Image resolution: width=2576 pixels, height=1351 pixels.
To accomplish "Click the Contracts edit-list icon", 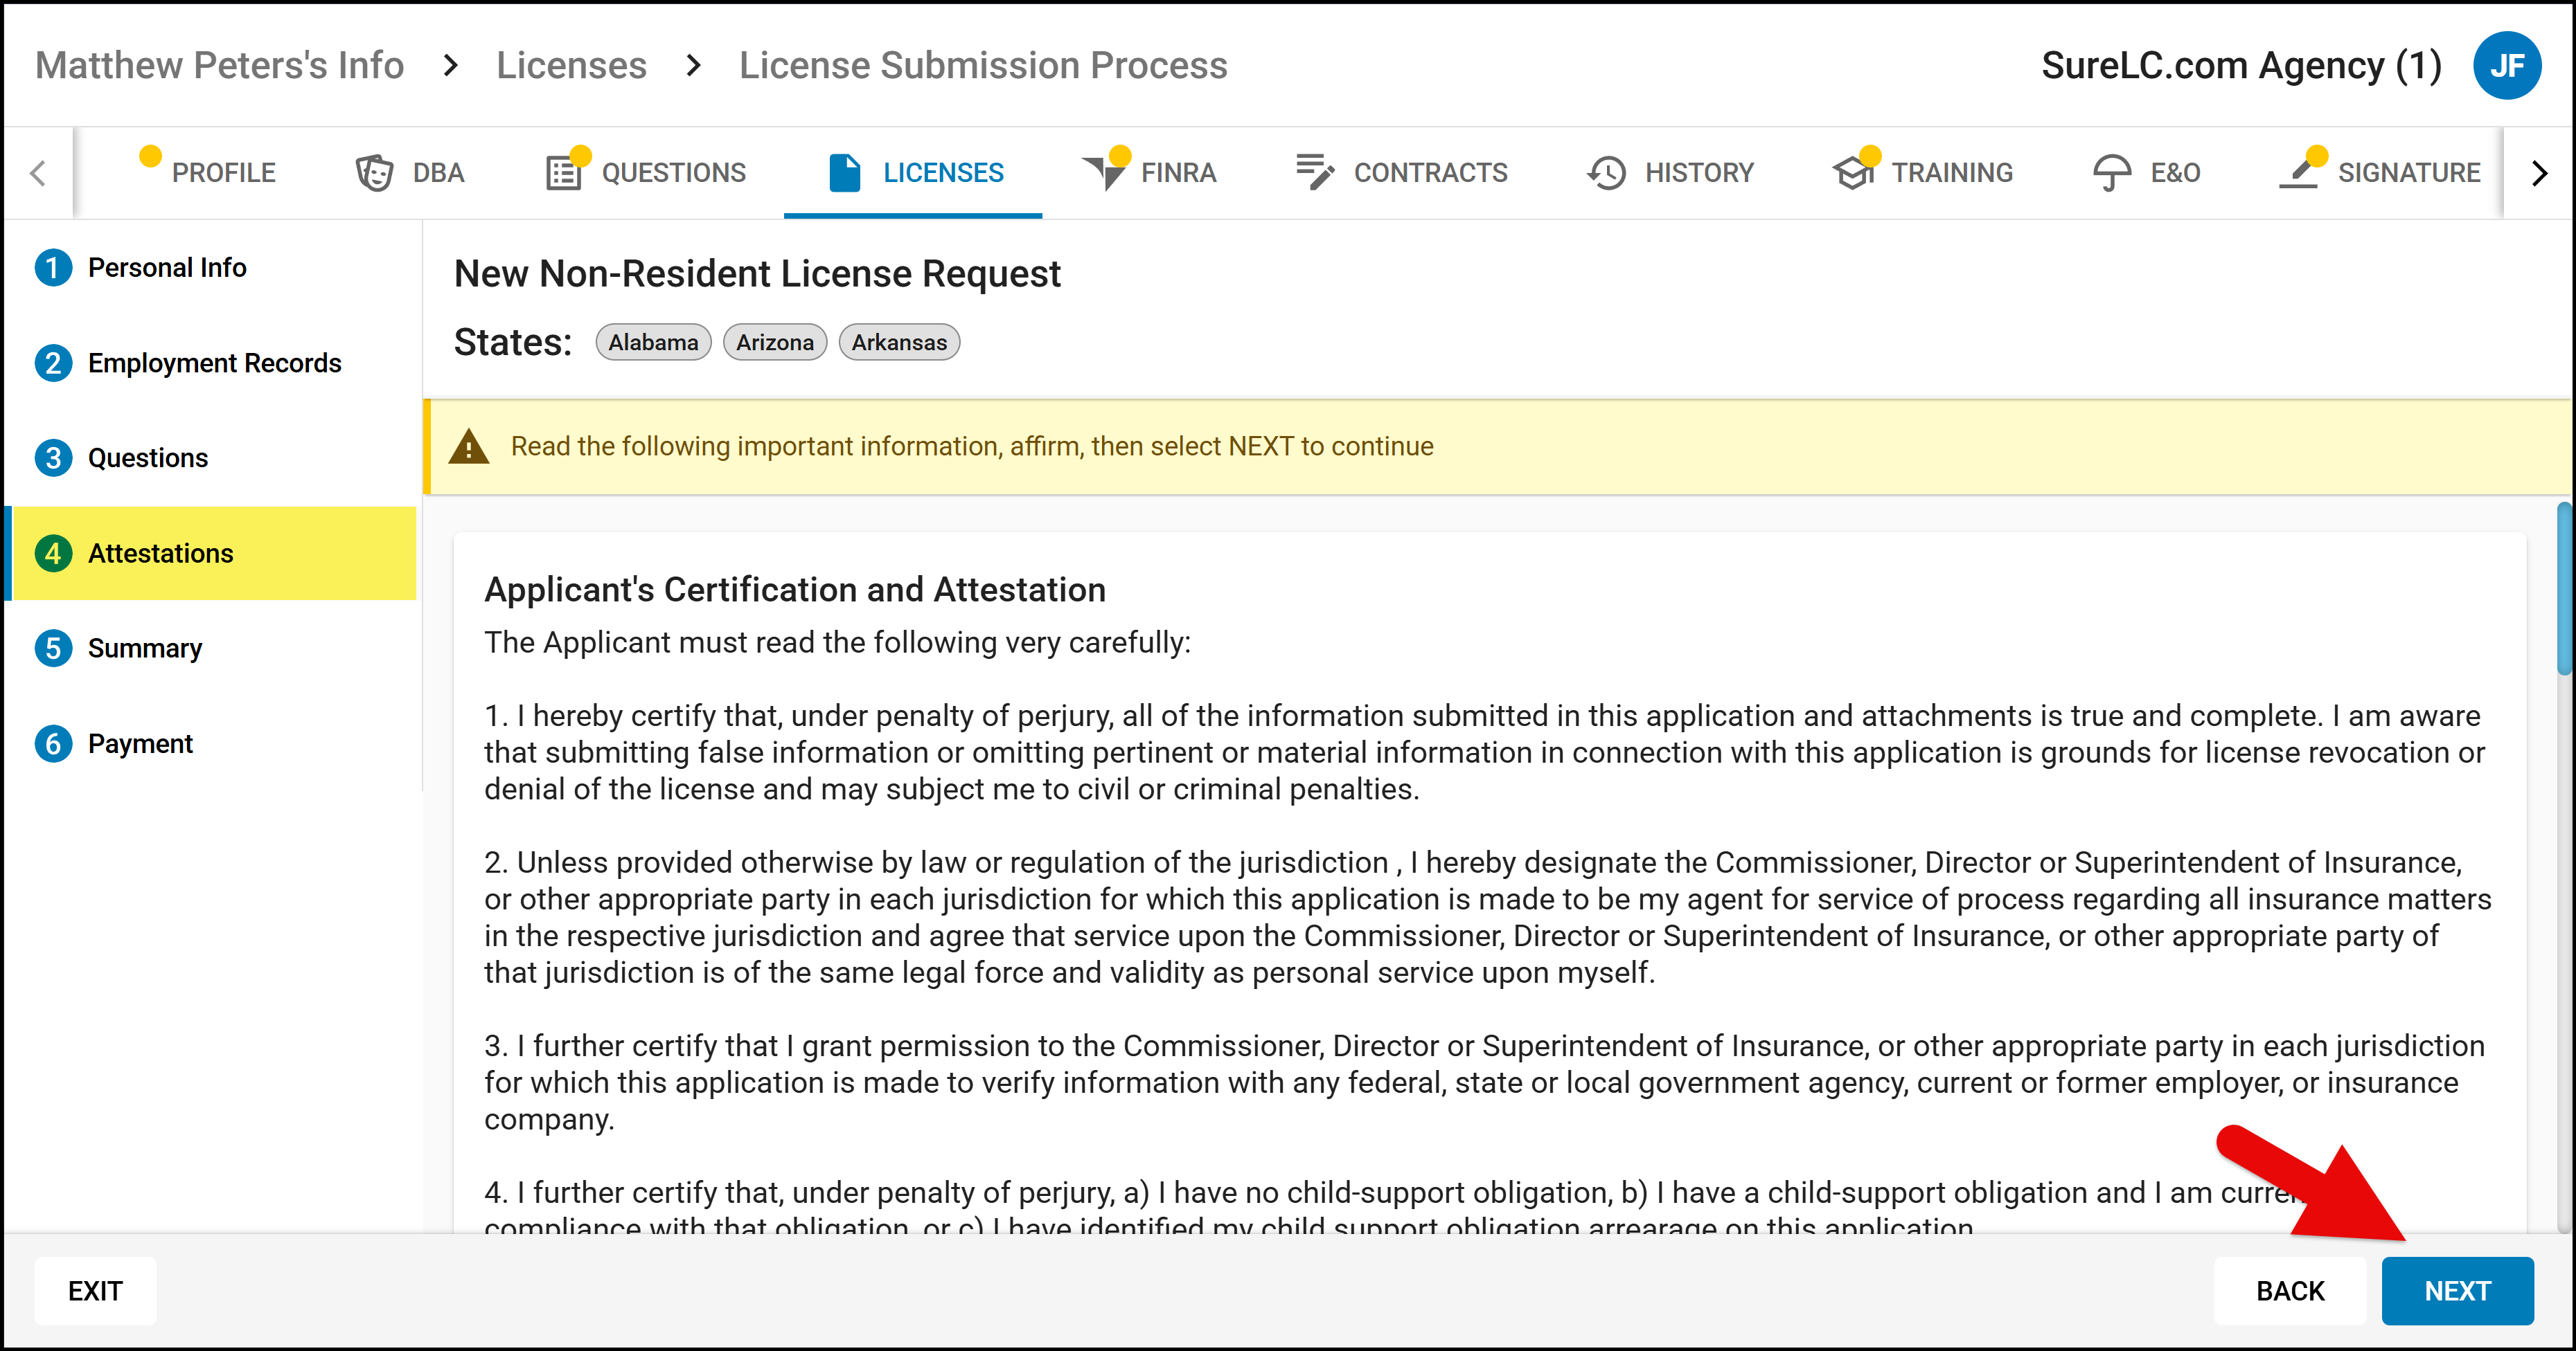I will (1315, 172).
